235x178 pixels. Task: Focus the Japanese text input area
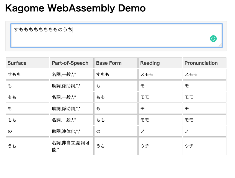point(116,36)
